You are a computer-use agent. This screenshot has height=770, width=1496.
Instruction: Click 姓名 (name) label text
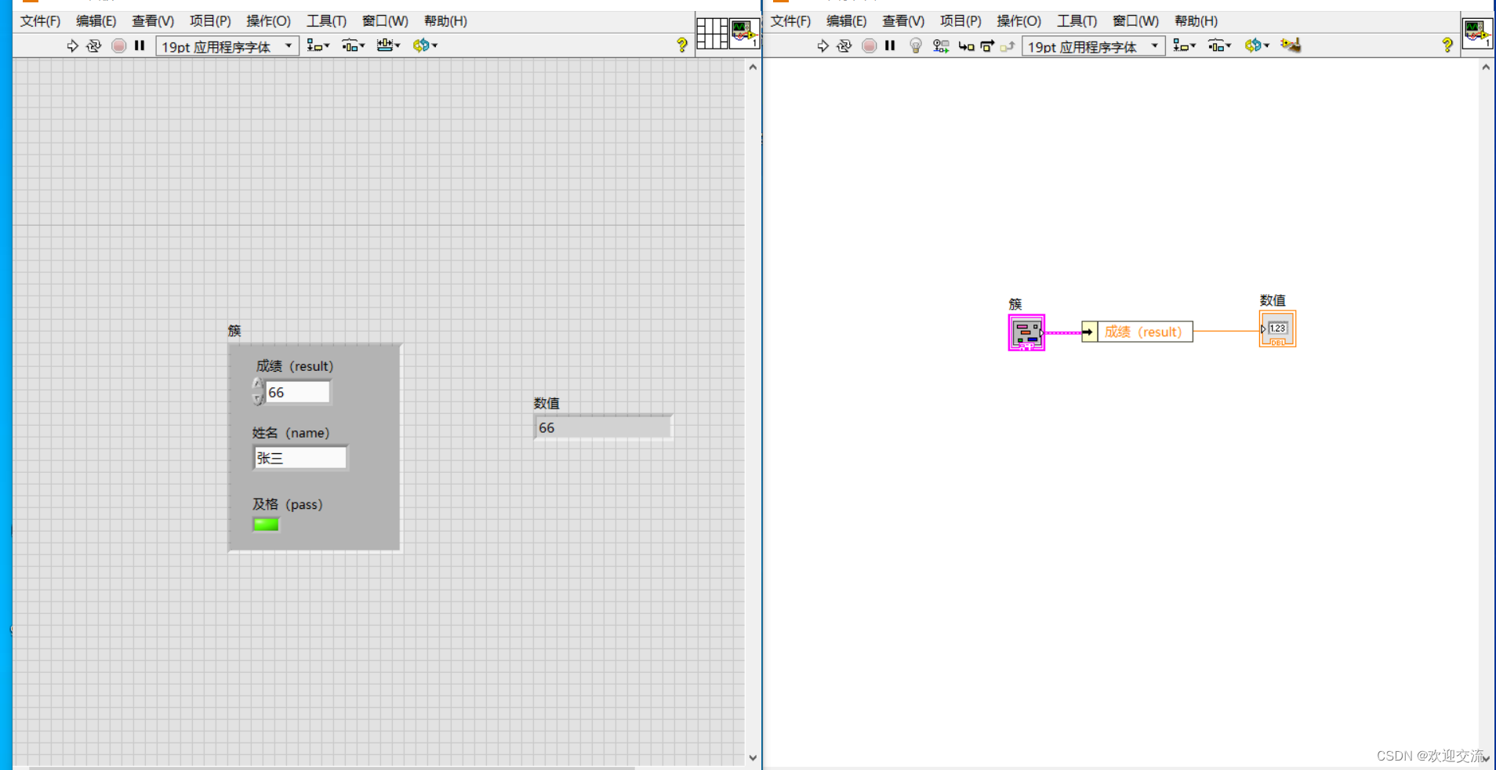(291, 433)
